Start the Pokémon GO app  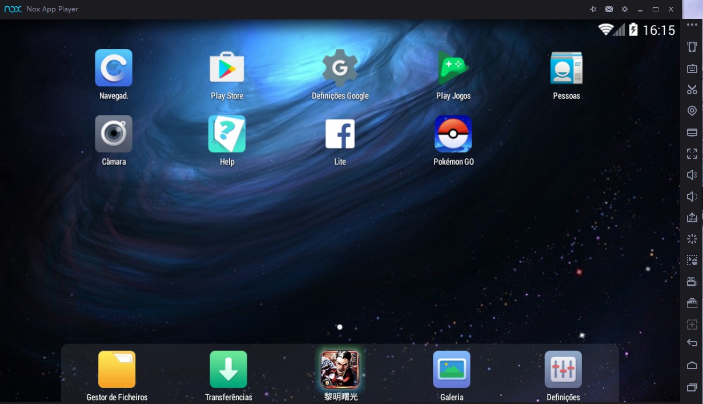coord(453,134)
